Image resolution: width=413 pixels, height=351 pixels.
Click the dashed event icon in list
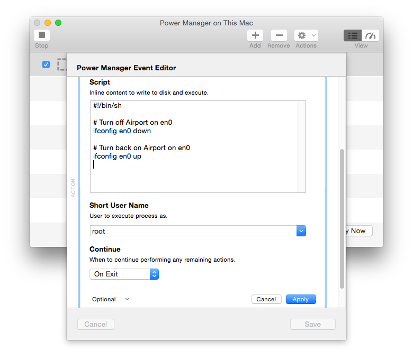click(62, 64)
